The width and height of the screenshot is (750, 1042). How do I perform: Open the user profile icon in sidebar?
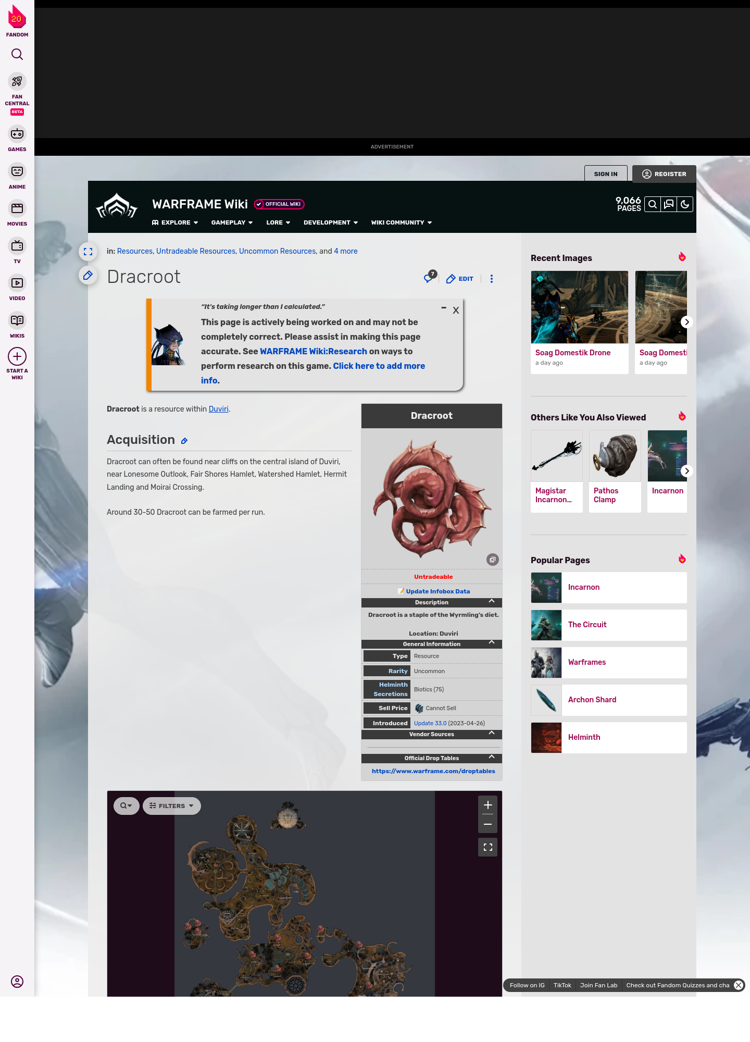pyautogui.click(x=17, y=982)
